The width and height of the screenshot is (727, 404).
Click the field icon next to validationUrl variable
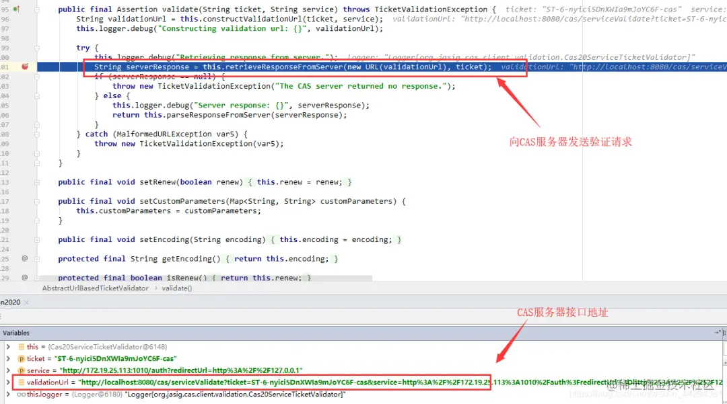coord(22,382)
